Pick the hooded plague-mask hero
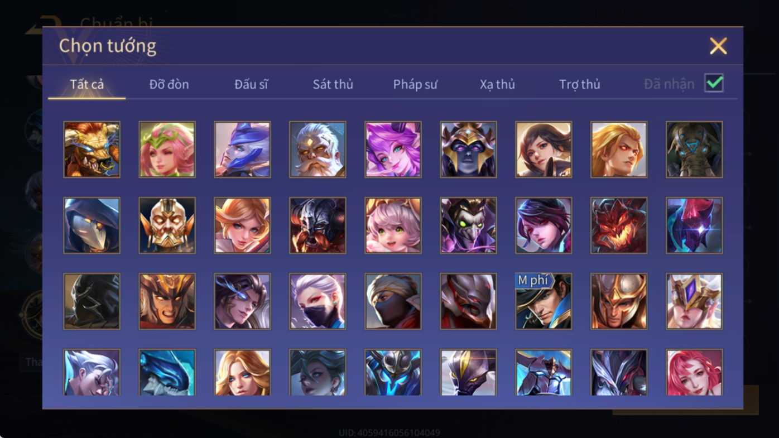 pyautogui.click(x=92, y=225)
